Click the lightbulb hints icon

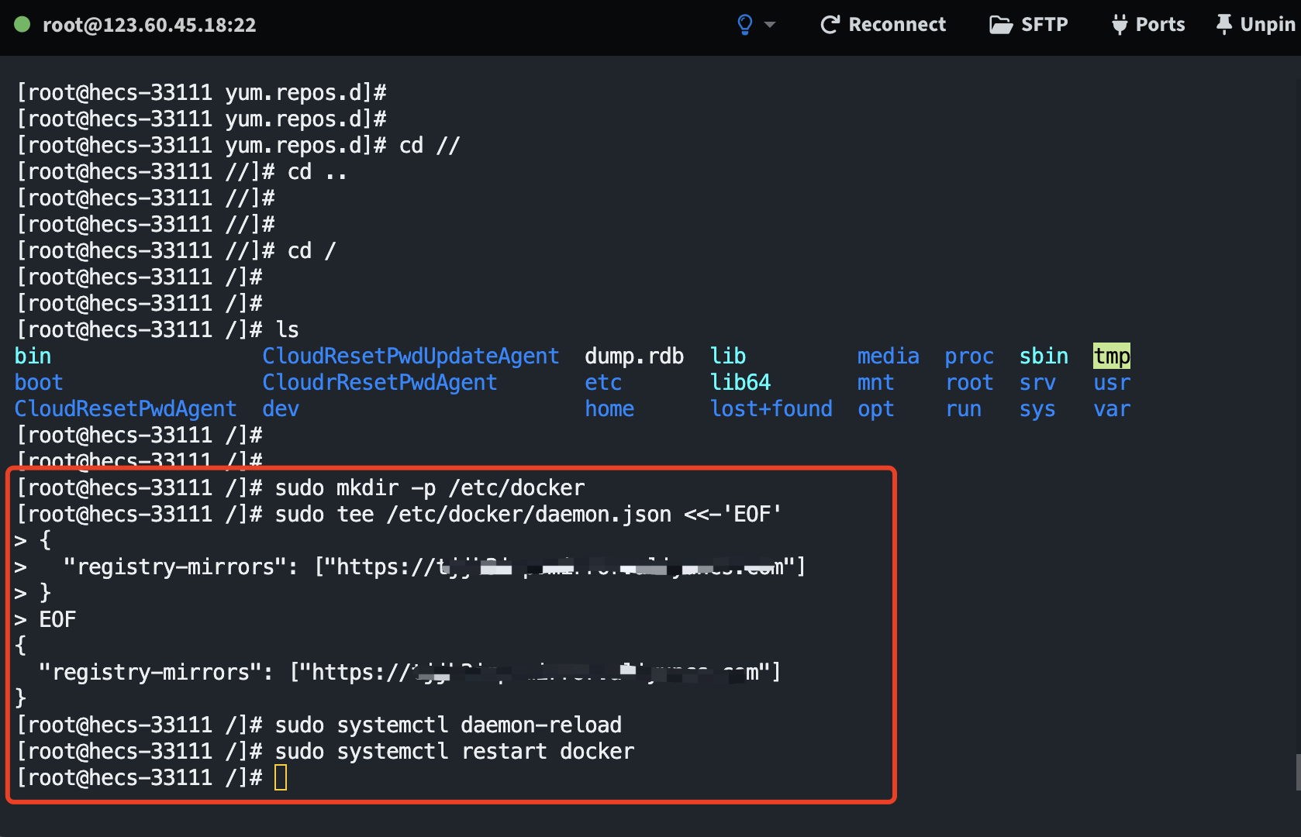[744, 25]
